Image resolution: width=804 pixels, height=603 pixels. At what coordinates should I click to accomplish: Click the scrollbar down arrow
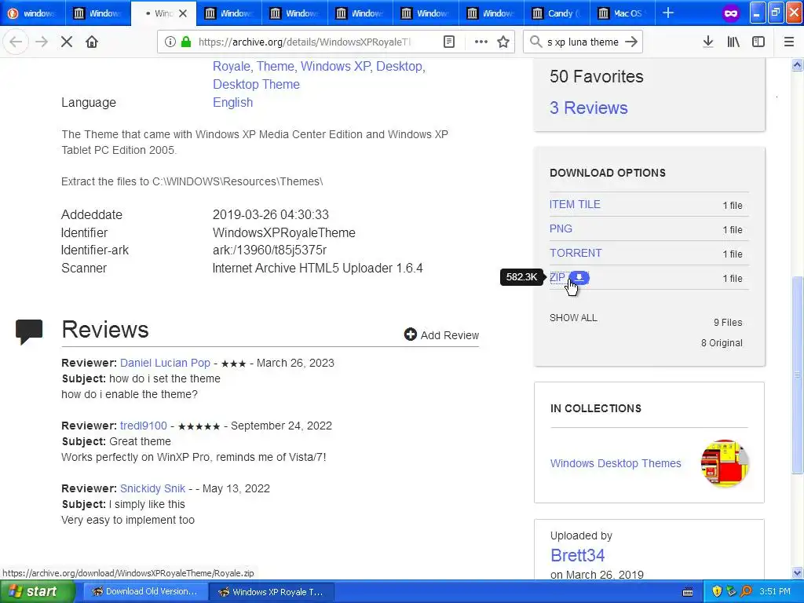[797, 572]
